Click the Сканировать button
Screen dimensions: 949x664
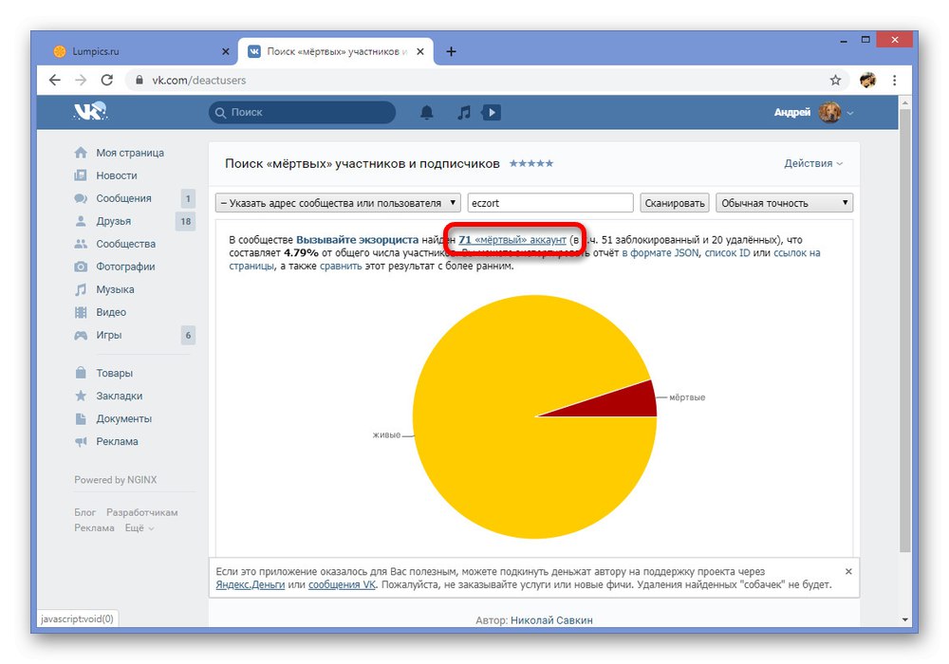pyautogui.click(x=675, y=203)
